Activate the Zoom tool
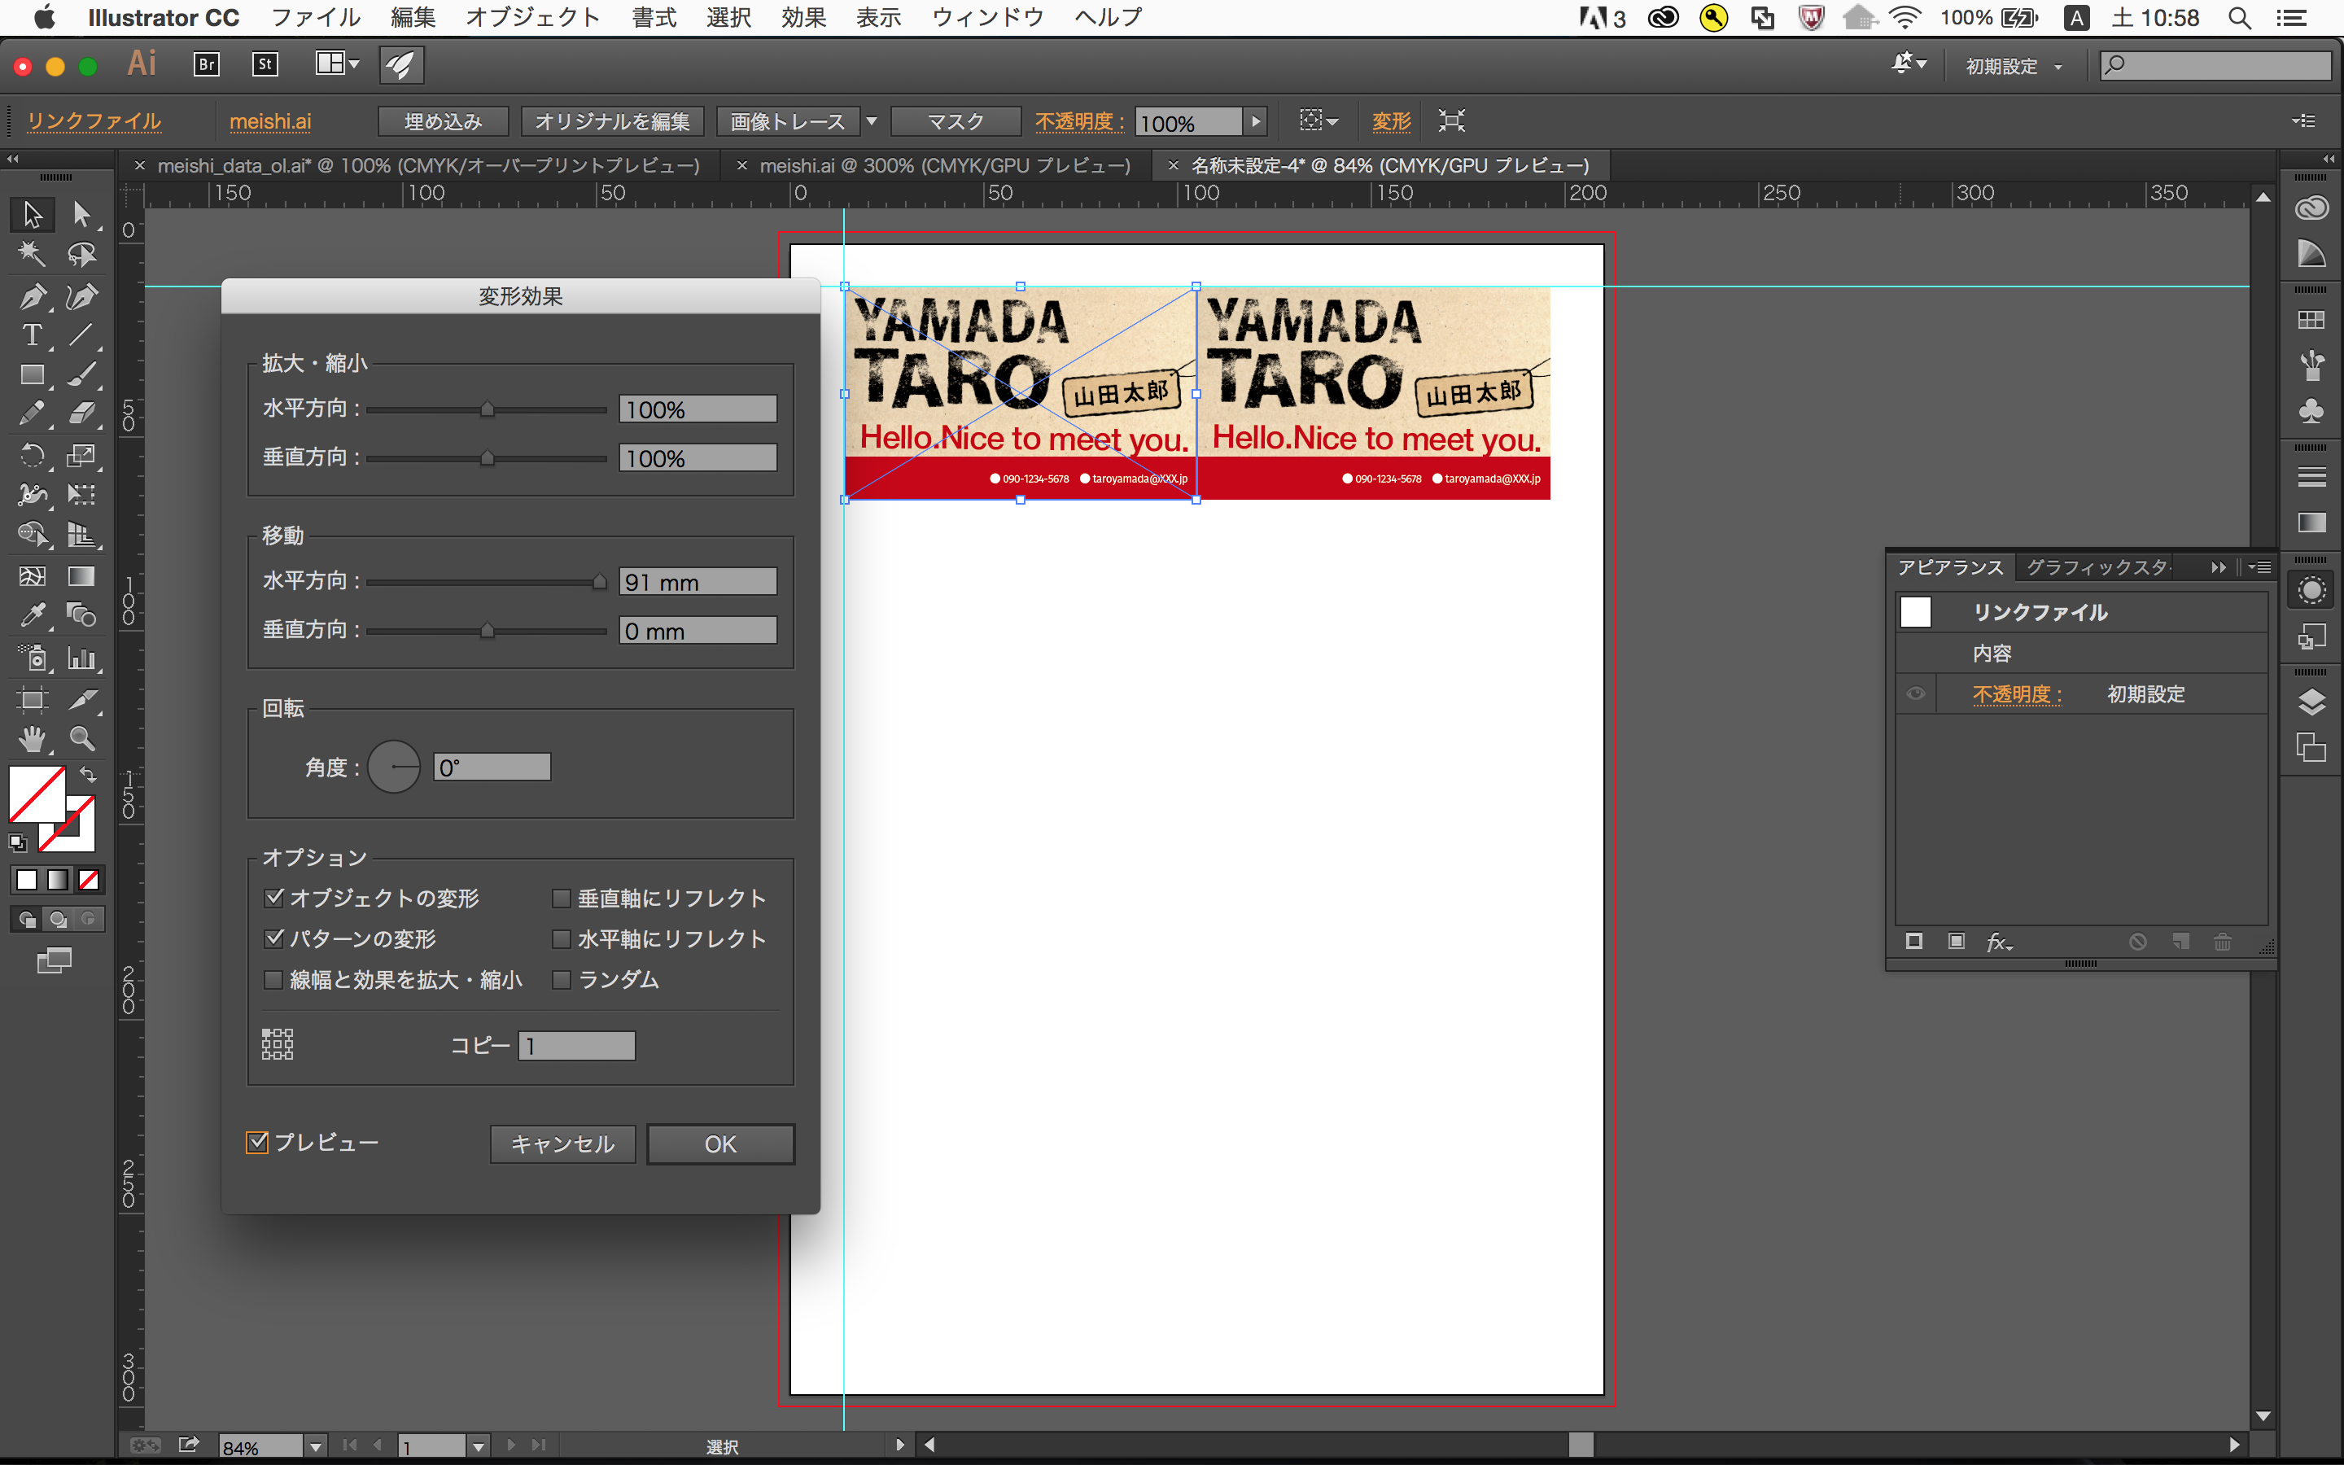2344x1465 pixels. point(82,739)
